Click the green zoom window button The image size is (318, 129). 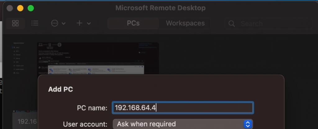31,8
